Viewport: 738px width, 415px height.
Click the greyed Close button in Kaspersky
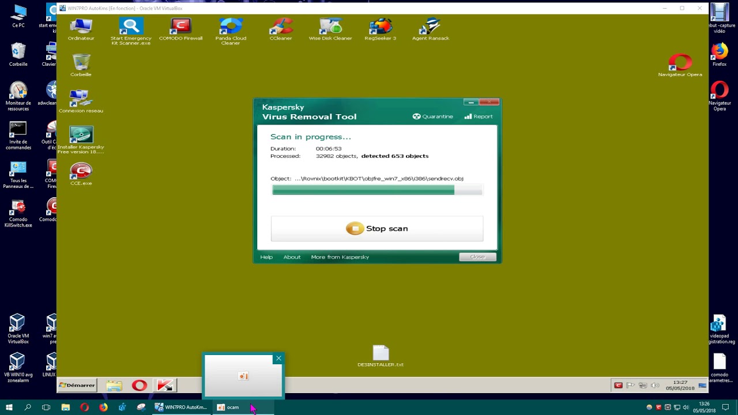point(477,257)
